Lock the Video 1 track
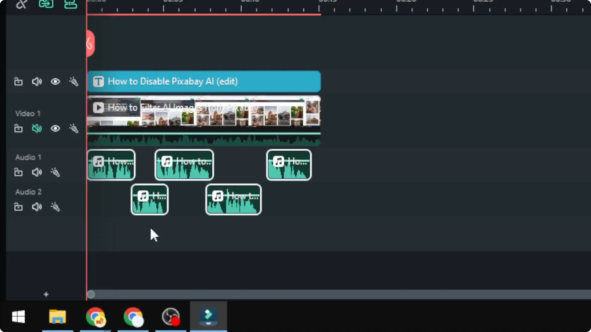Image resolution: width=591 pixels, height=332 pixels. coord(18,128)
